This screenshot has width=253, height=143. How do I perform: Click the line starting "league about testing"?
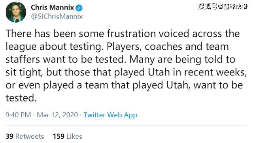point(117,47)
